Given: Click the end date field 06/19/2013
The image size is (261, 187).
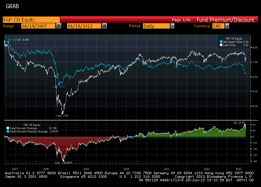Looking at the screenshot, I should tap(84, 26).
